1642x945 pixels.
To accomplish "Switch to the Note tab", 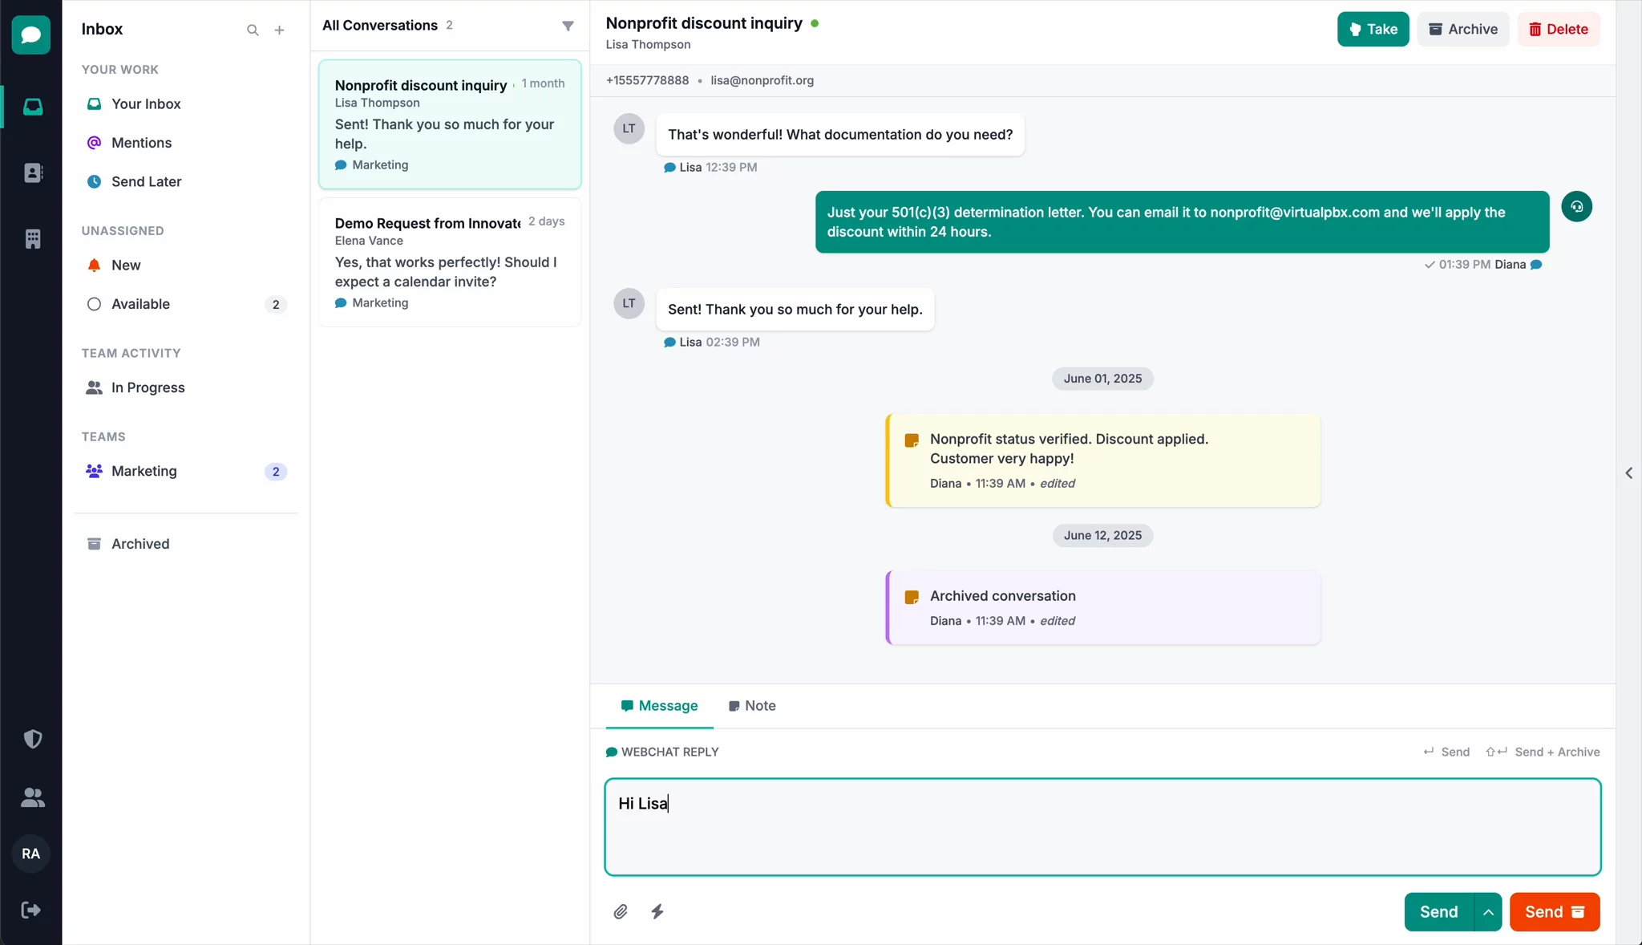I will click(x=751, y=706).
